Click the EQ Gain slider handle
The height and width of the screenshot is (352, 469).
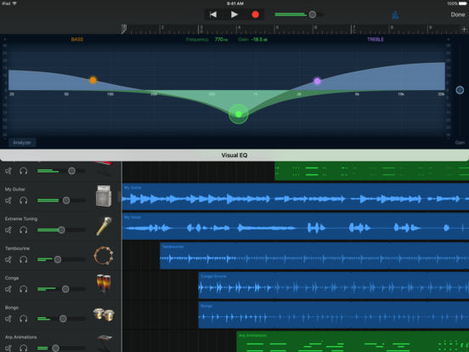point(460,90)
